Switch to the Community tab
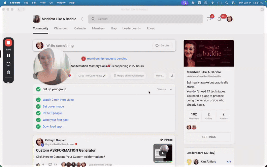267x167 pixels. [x=40, y=28]
